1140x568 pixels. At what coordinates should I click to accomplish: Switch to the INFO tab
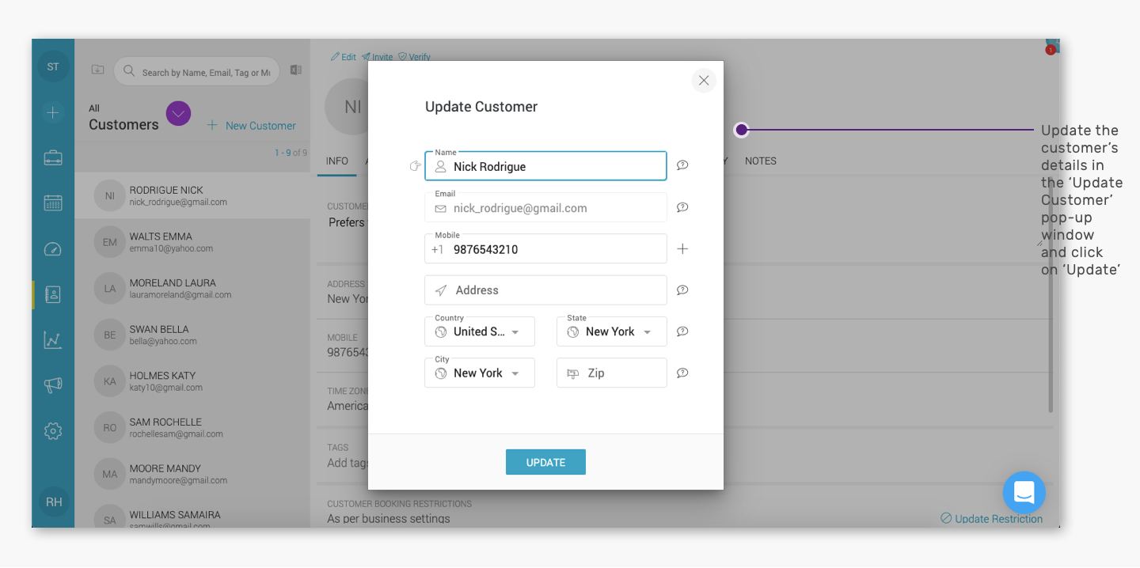tap(337, 161)
